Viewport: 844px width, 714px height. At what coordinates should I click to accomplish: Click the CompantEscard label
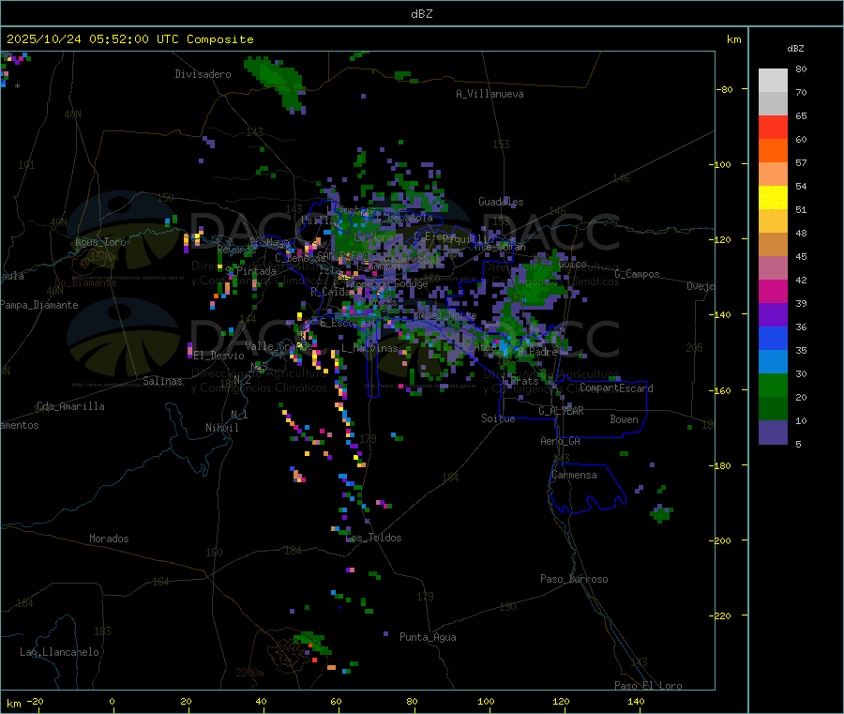[616, 388]
